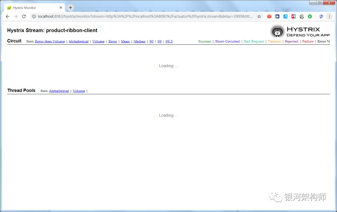The image size is (337, 212).
Task: Click the Thread Pools section heading
Action: (x=21, y=90)
